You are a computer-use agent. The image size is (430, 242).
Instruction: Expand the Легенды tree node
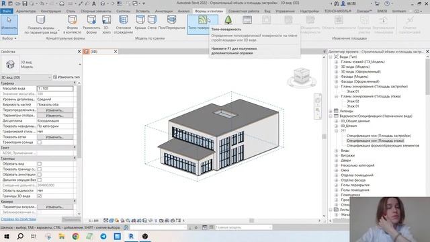click(331, 111)
